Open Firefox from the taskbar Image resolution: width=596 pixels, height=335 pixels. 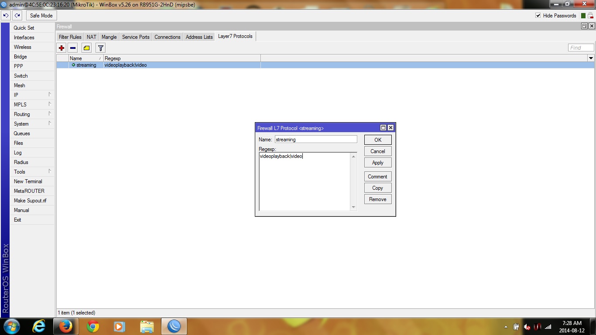pos(66,326)
